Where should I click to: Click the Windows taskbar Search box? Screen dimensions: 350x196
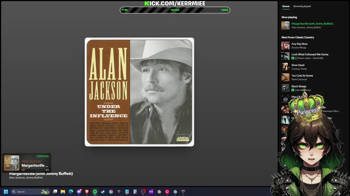tap(30, 192)
